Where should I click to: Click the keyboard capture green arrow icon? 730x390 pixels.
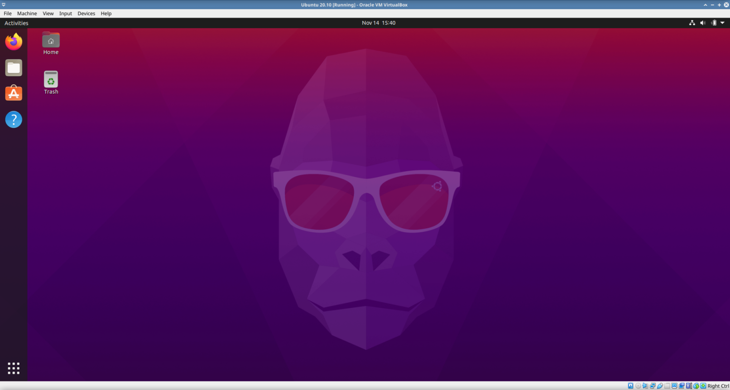(703, 386)
